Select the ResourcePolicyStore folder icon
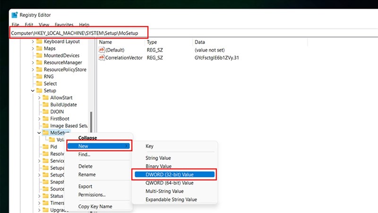378x213 pixels. (39, 69)
